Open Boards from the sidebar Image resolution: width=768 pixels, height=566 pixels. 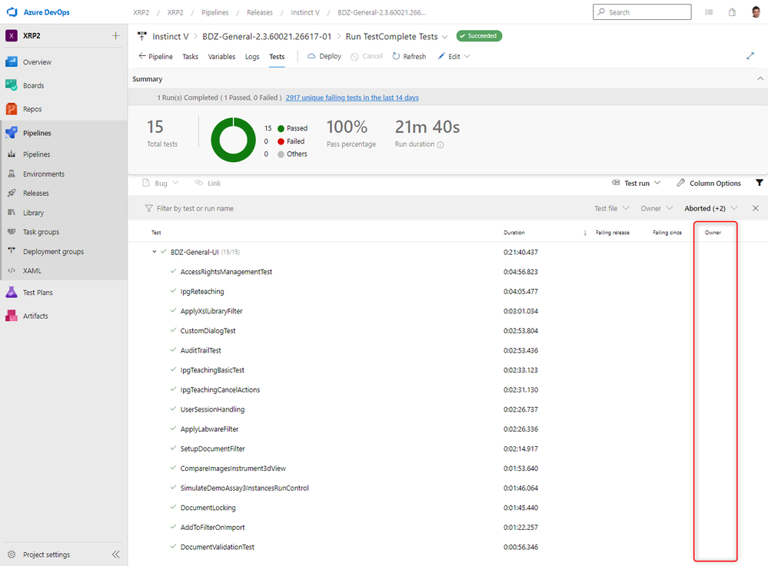coord(33,85)
